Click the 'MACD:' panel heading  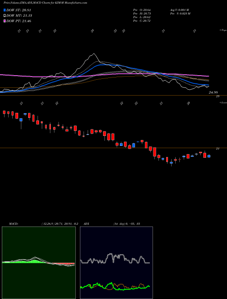click(x=14, y=224)
